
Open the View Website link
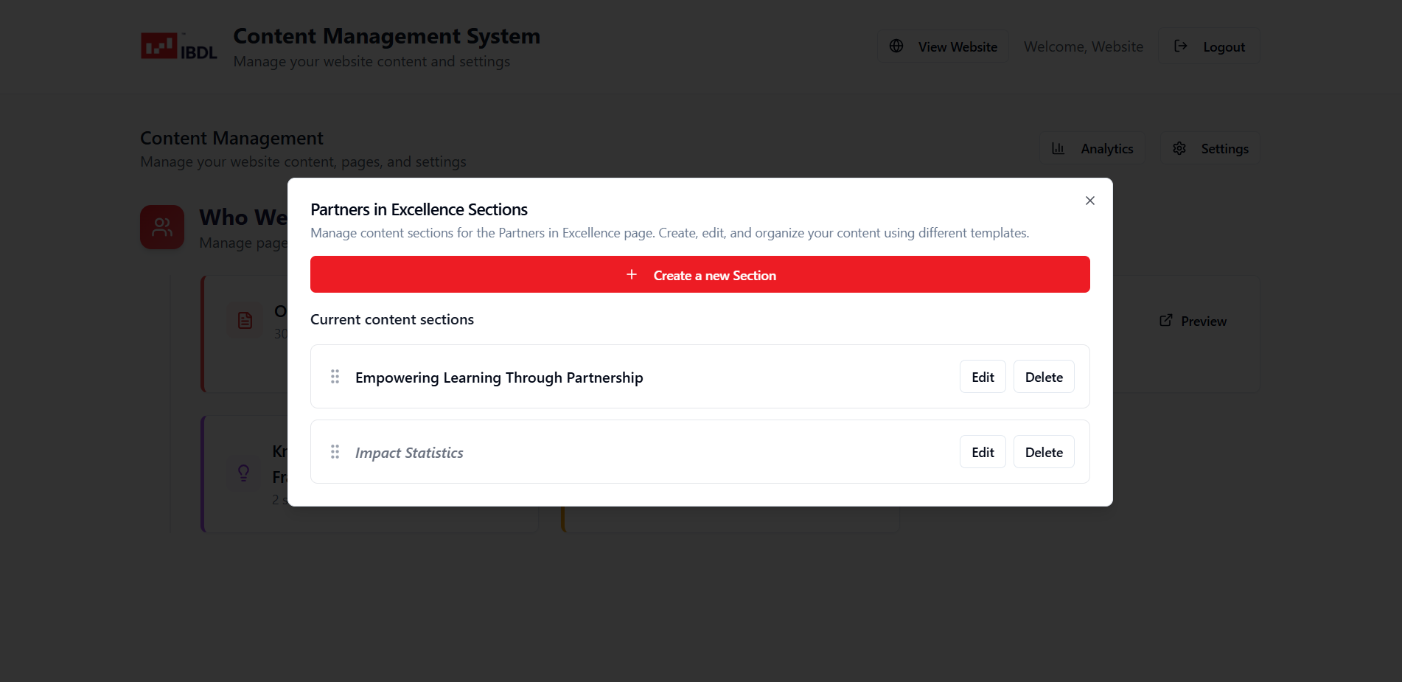[957, 47]
